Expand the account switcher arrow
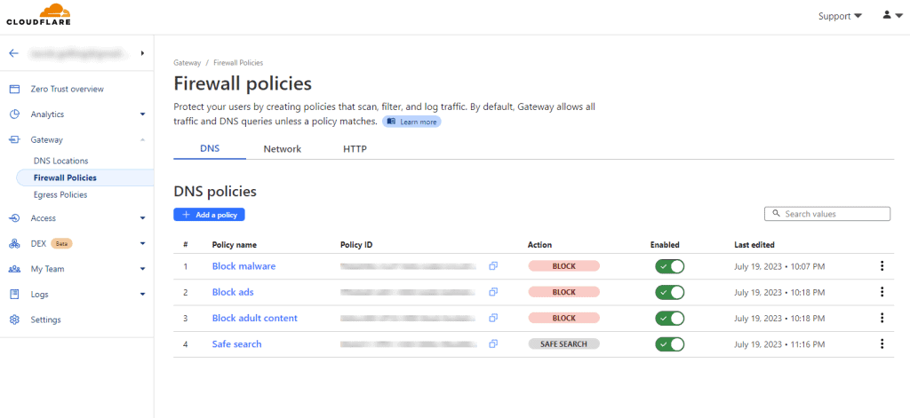This screenshot has width=910, height=418. coord(142,53)
